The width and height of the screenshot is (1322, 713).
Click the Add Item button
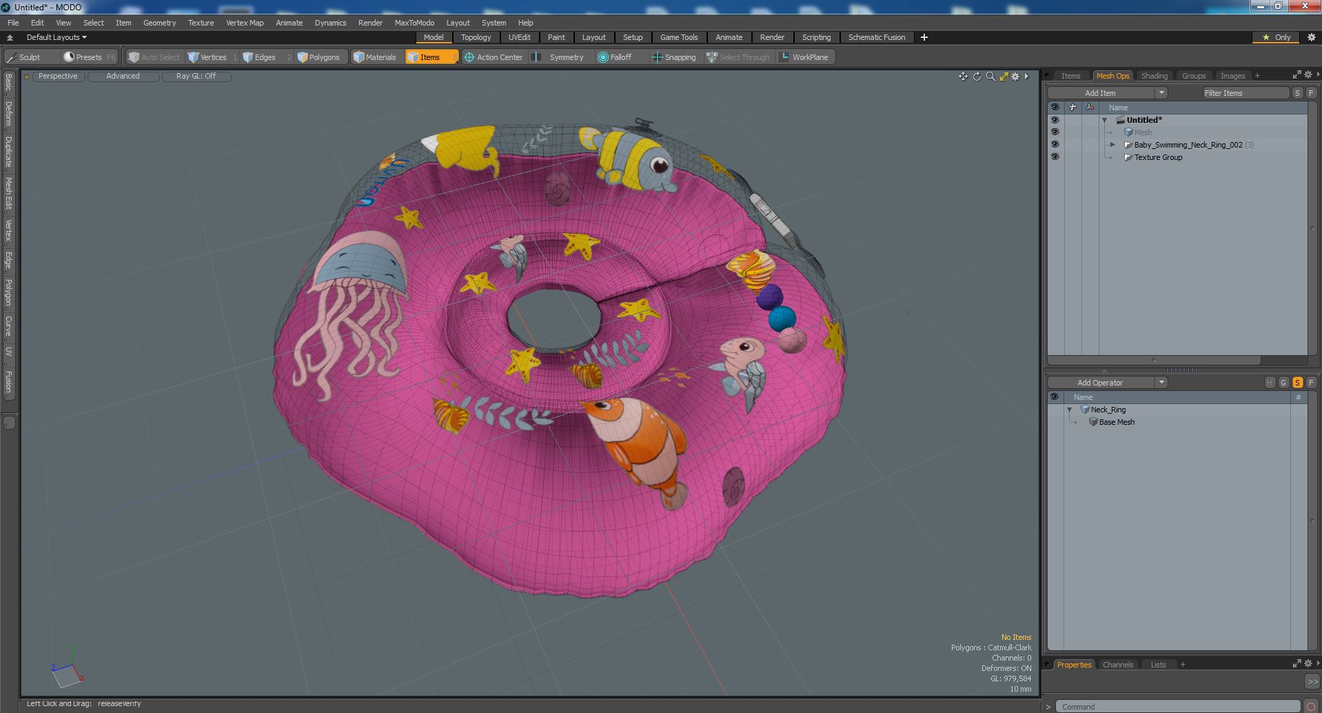(1100, 93)
